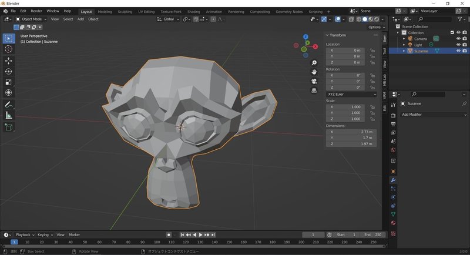Viewport: 470px width, 255px height.
Task: Open the Texture properties tab icon
Action: [393, 233]
